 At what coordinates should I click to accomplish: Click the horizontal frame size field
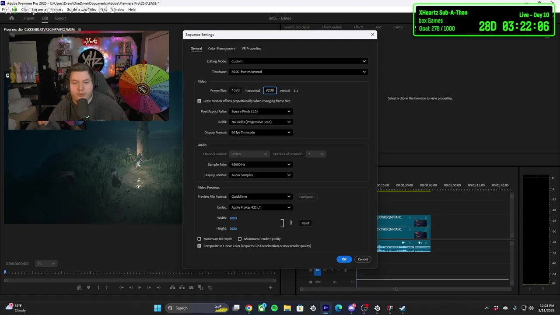pos(235,91)
